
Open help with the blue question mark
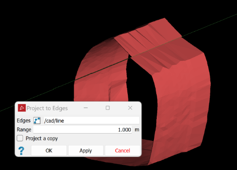click(21, 151)
